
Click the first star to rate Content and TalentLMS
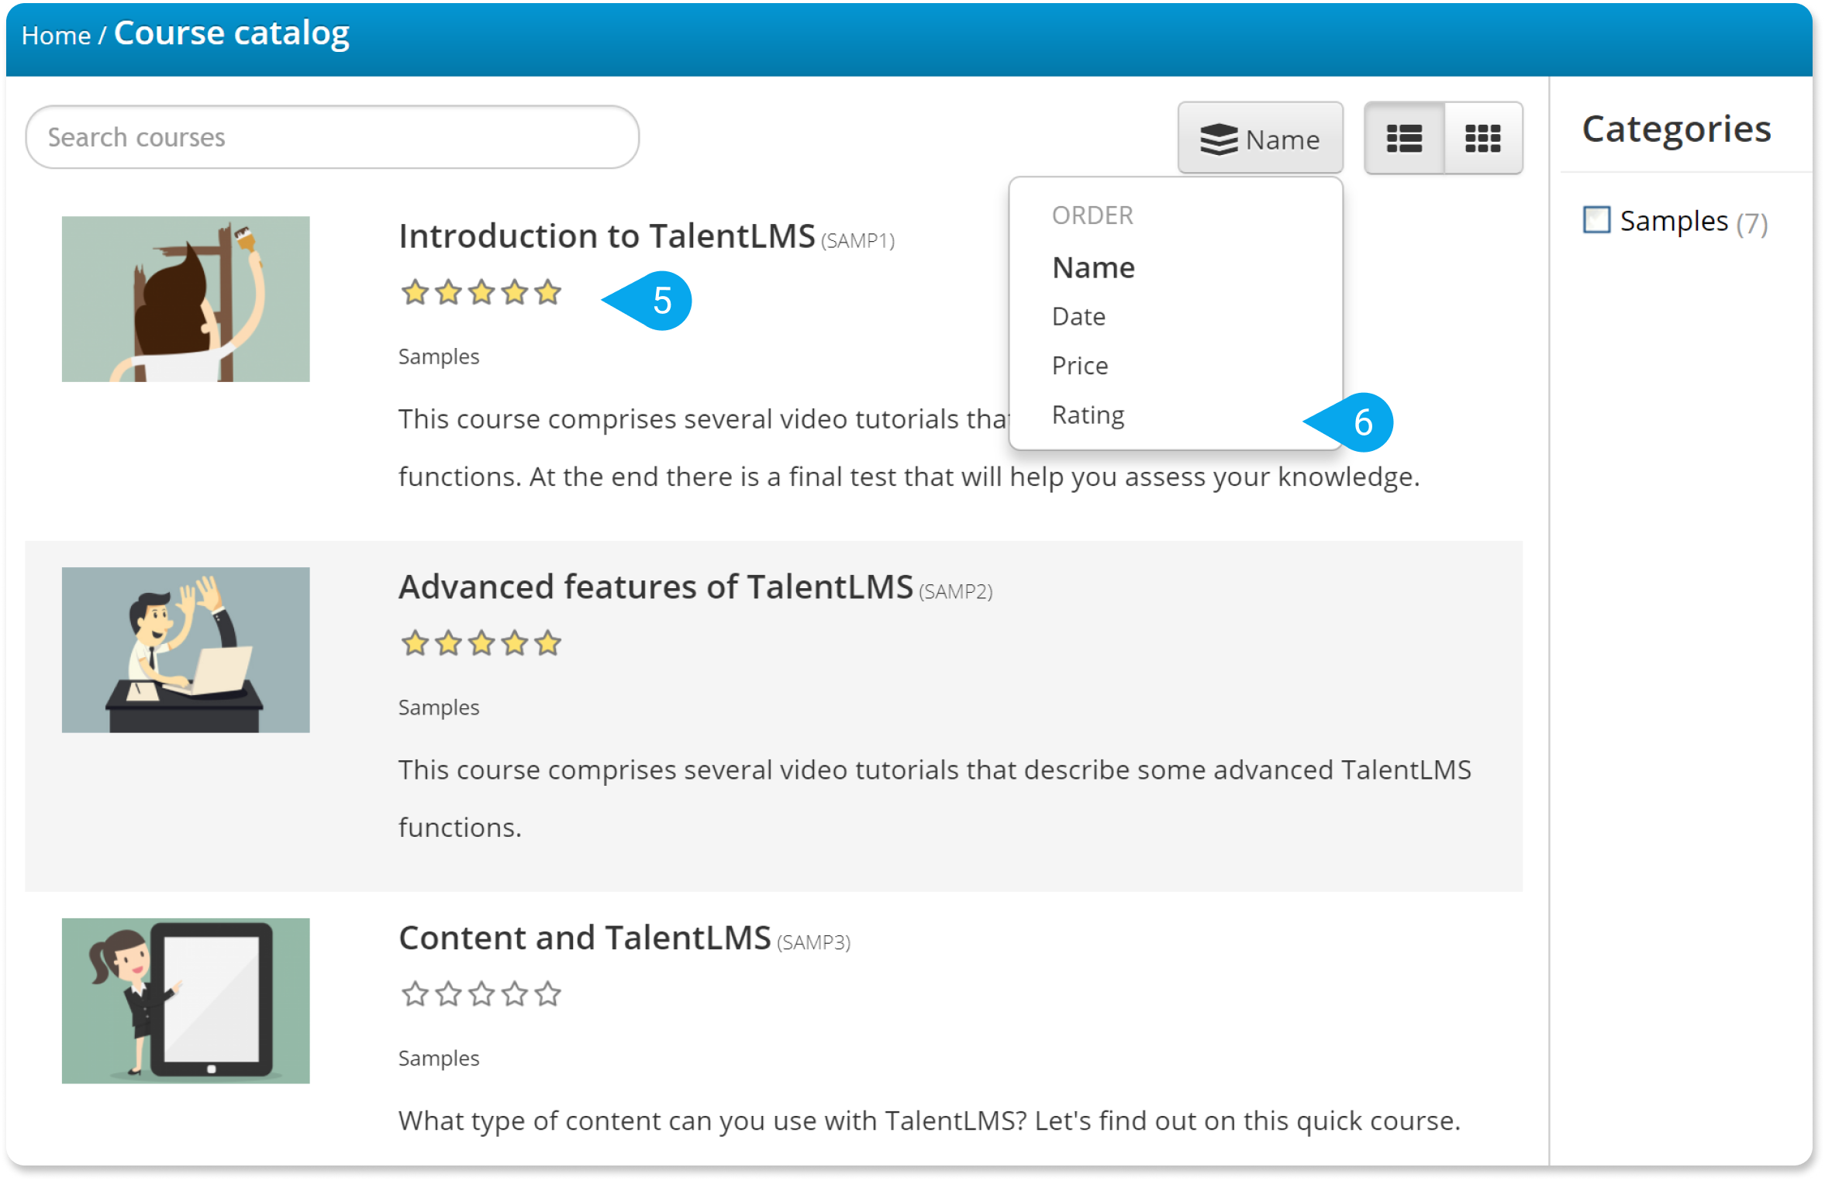[413, 993]
